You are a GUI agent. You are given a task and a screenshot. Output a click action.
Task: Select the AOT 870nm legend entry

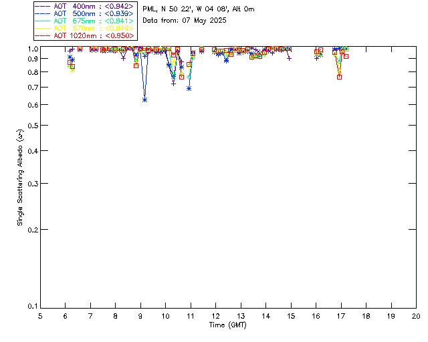(85, 28)
